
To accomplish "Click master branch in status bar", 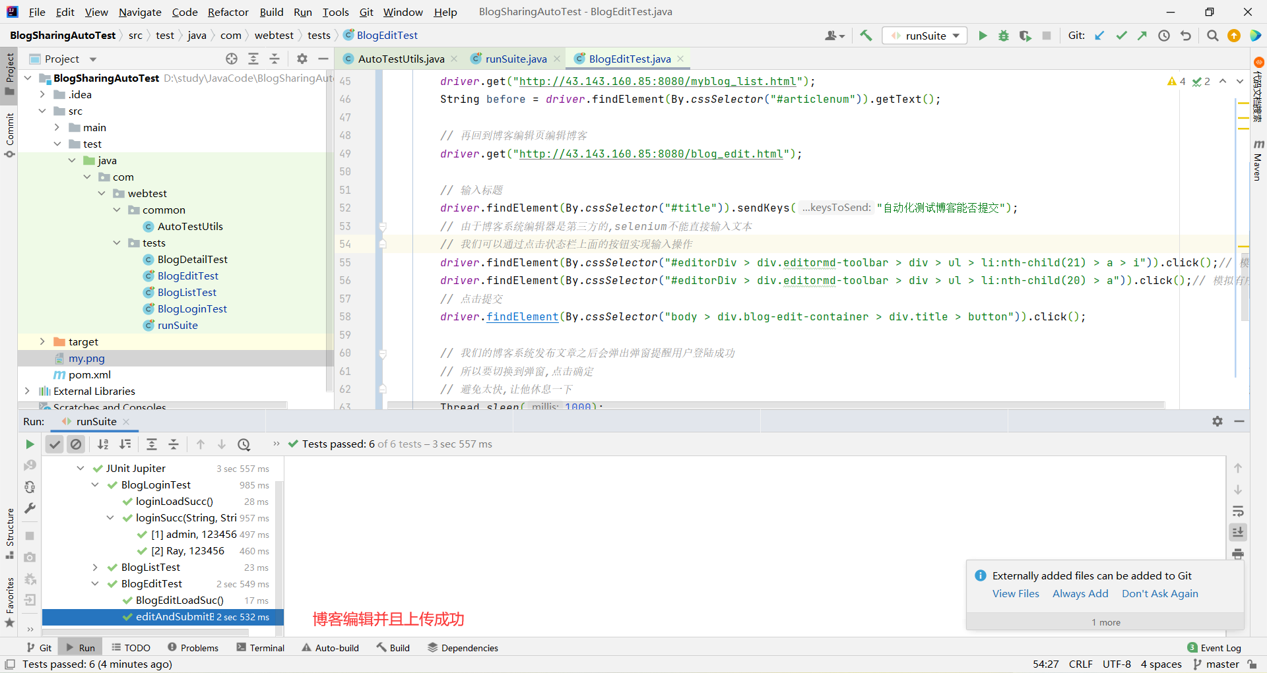I will coord(1216,664).
